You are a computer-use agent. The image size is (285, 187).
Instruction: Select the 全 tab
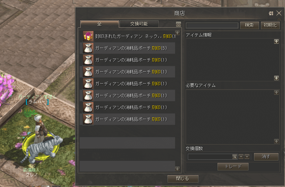pyautogui.click(x=100, y=24)
